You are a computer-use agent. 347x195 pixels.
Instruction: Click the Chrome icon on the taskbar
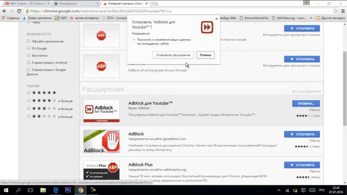[x=81, y=190]
